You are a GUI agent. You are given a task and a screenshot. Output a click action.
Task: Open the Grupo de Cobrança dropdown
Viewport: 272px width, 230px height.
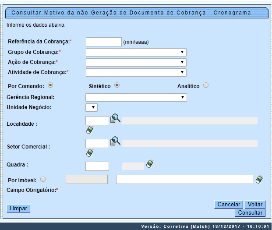[136, 53]
